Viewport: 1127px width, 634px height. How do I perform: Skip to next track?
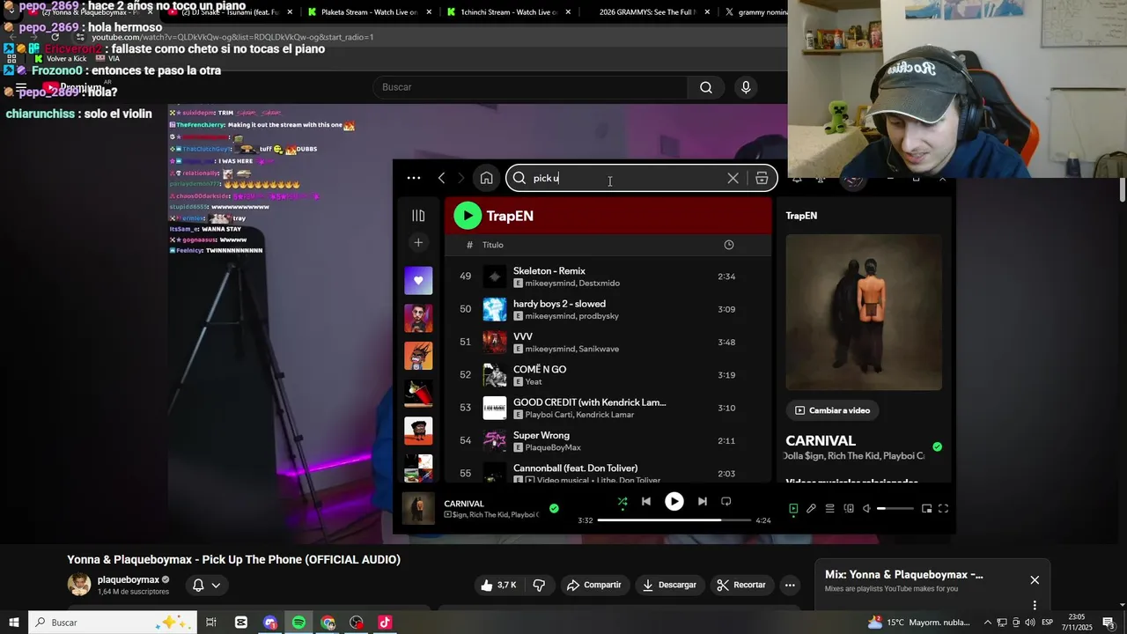[x=702, y=501]
